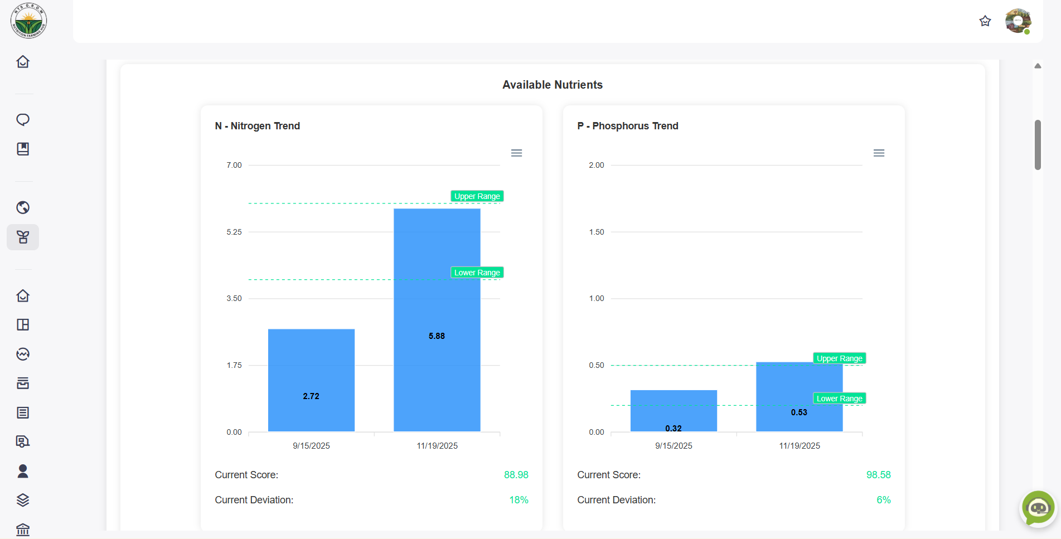1061x539 pixels.
Task: Click the stacked layers sidebar icon
Action: 23,500
